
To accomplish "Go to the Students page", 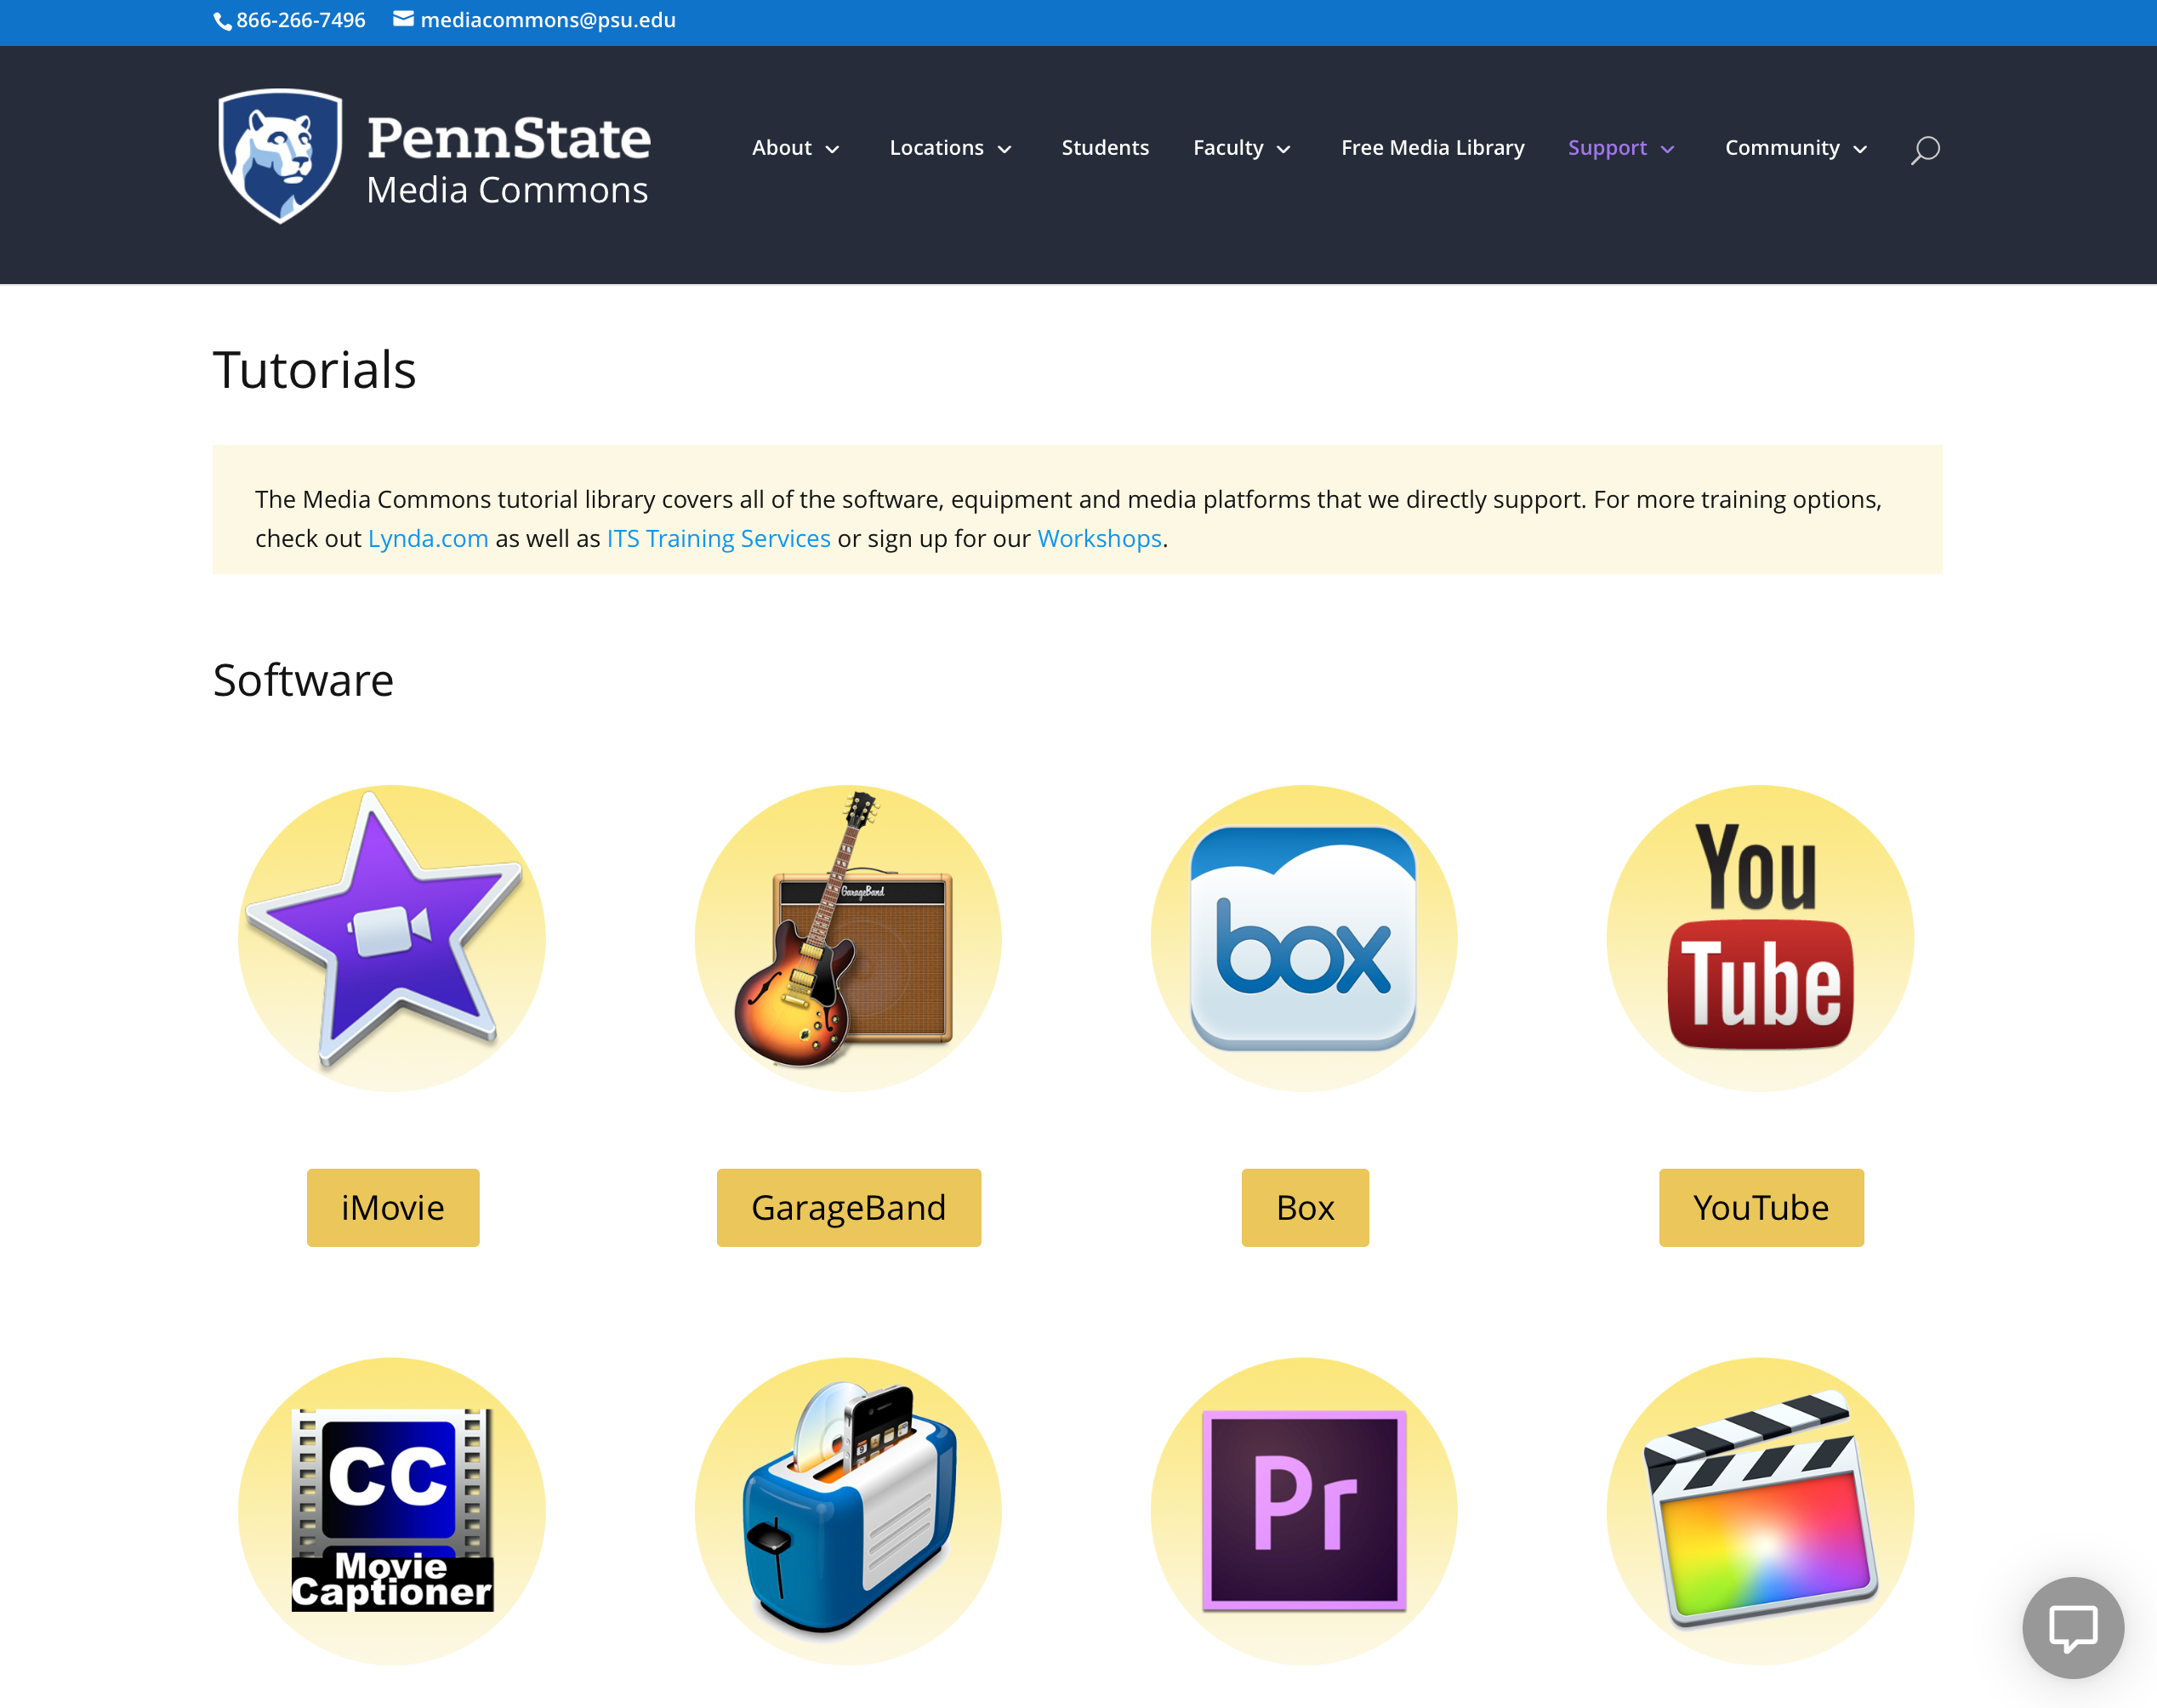I will 1105,148.
